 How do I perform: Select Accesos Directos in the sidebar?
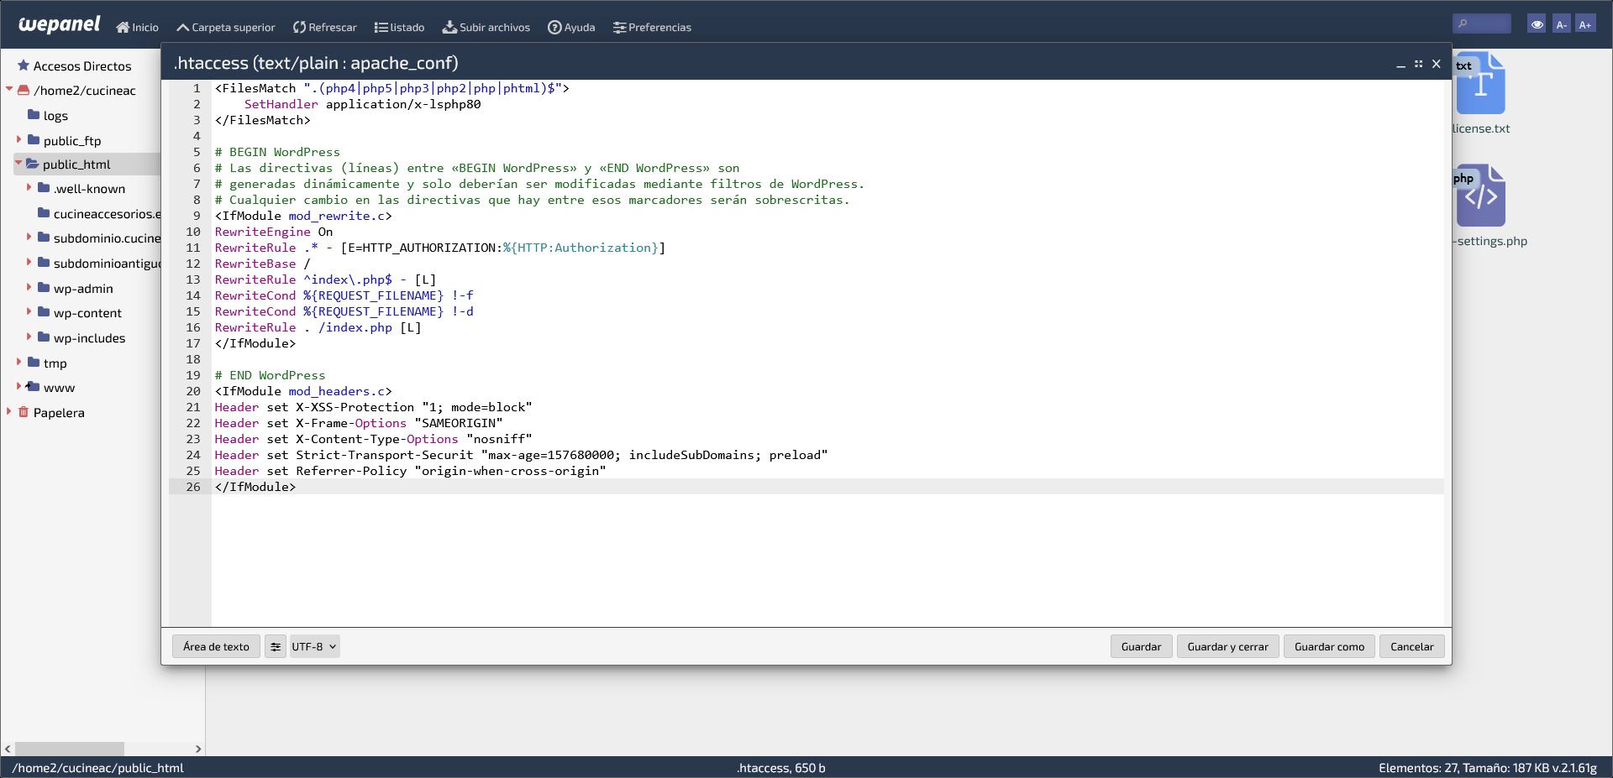pyautogui.click(x=82, y=65)
